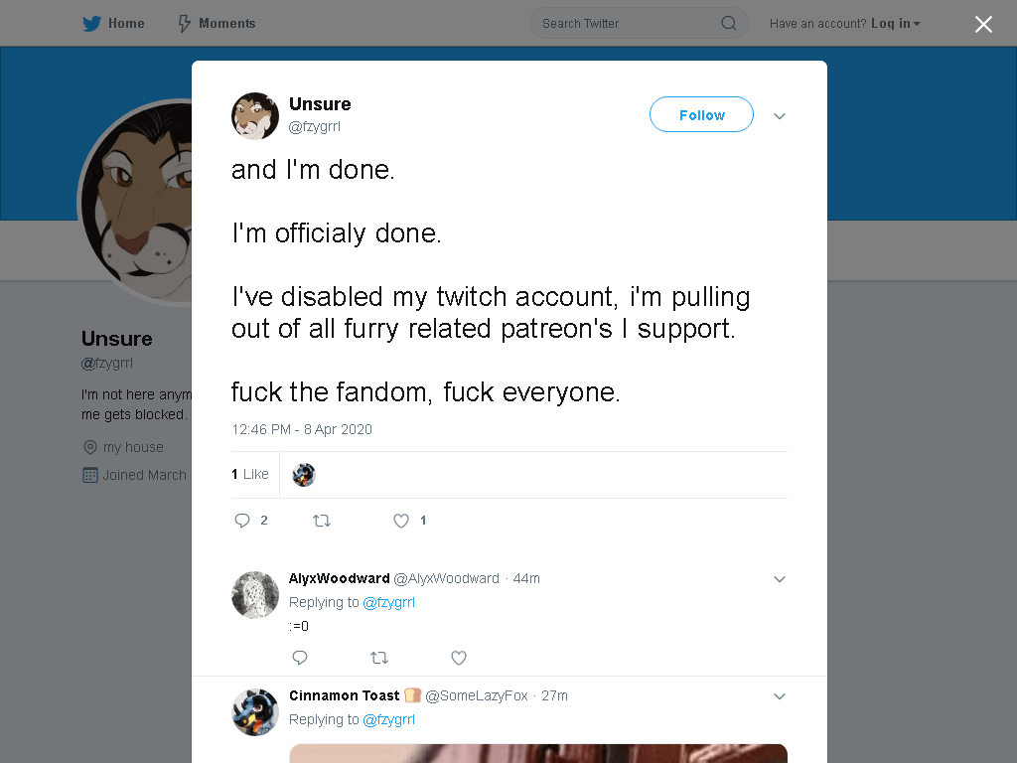Open Cinnamon Toast reply options chevron
The height and width of the screenshot is (763, 1017).
[x=780, y=696]
